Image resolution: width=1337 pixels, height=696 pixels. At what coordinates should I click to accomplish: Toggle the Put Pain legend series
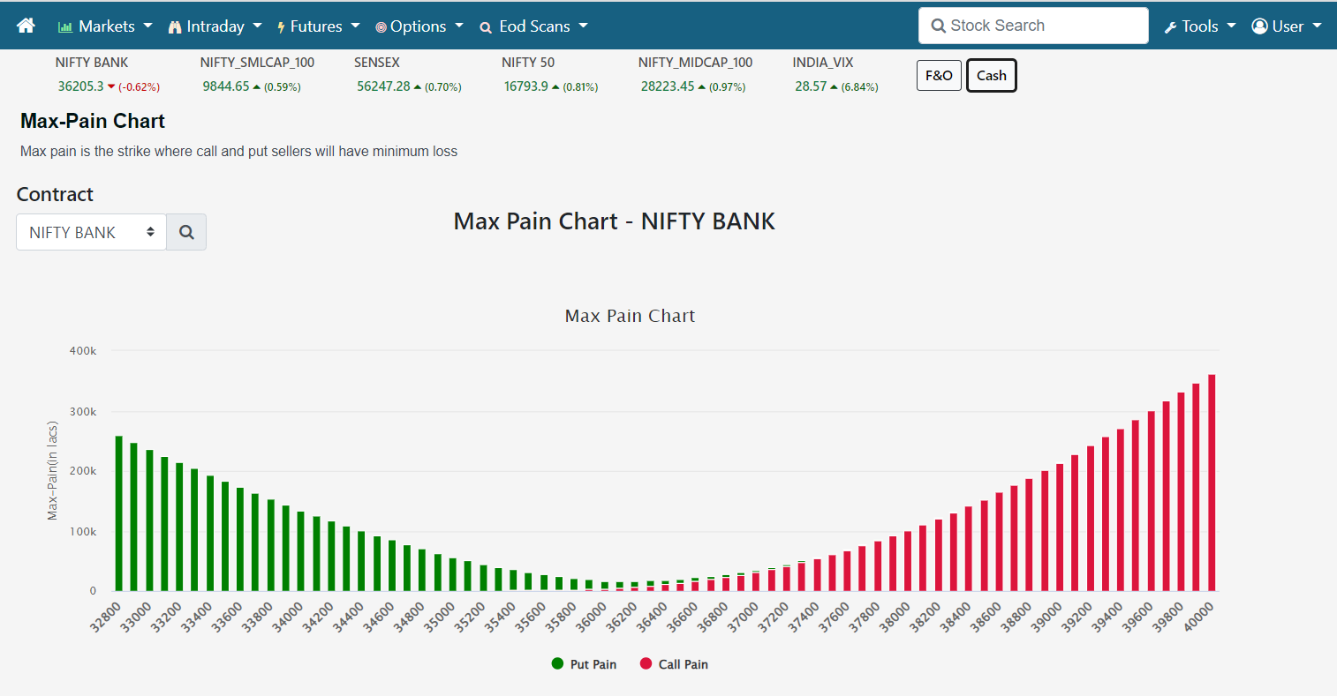584,664
